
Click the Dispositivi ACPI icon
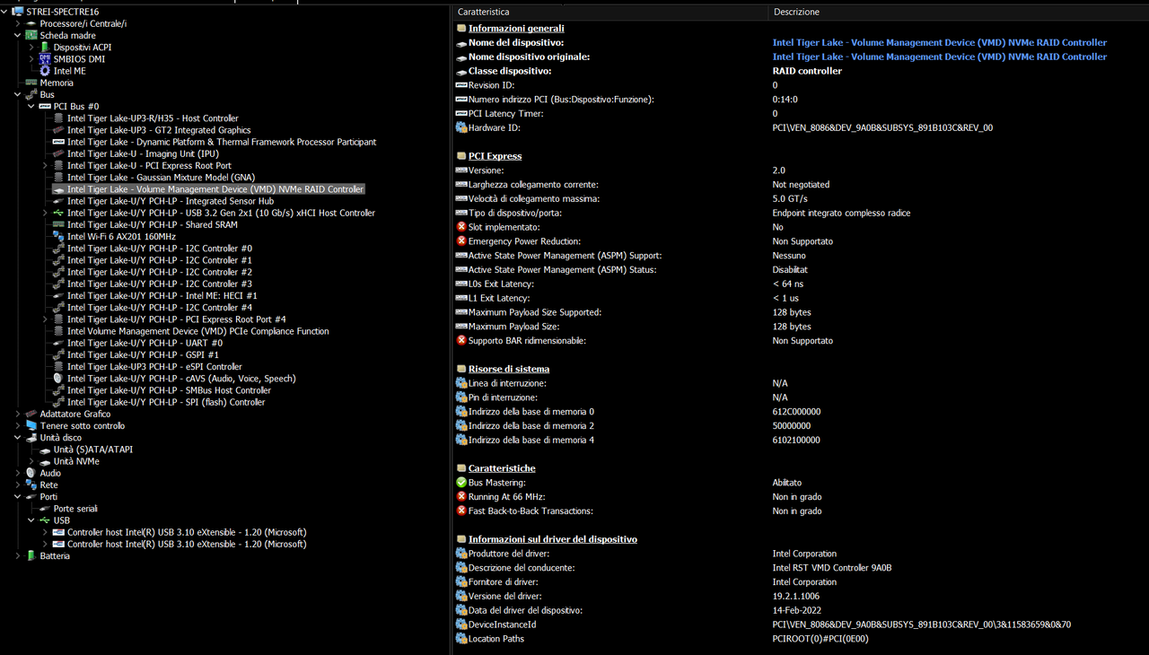(45, 47)
